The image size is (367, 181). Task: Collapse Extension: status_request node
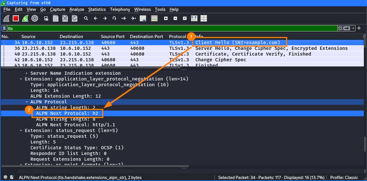tap(21, 130)
